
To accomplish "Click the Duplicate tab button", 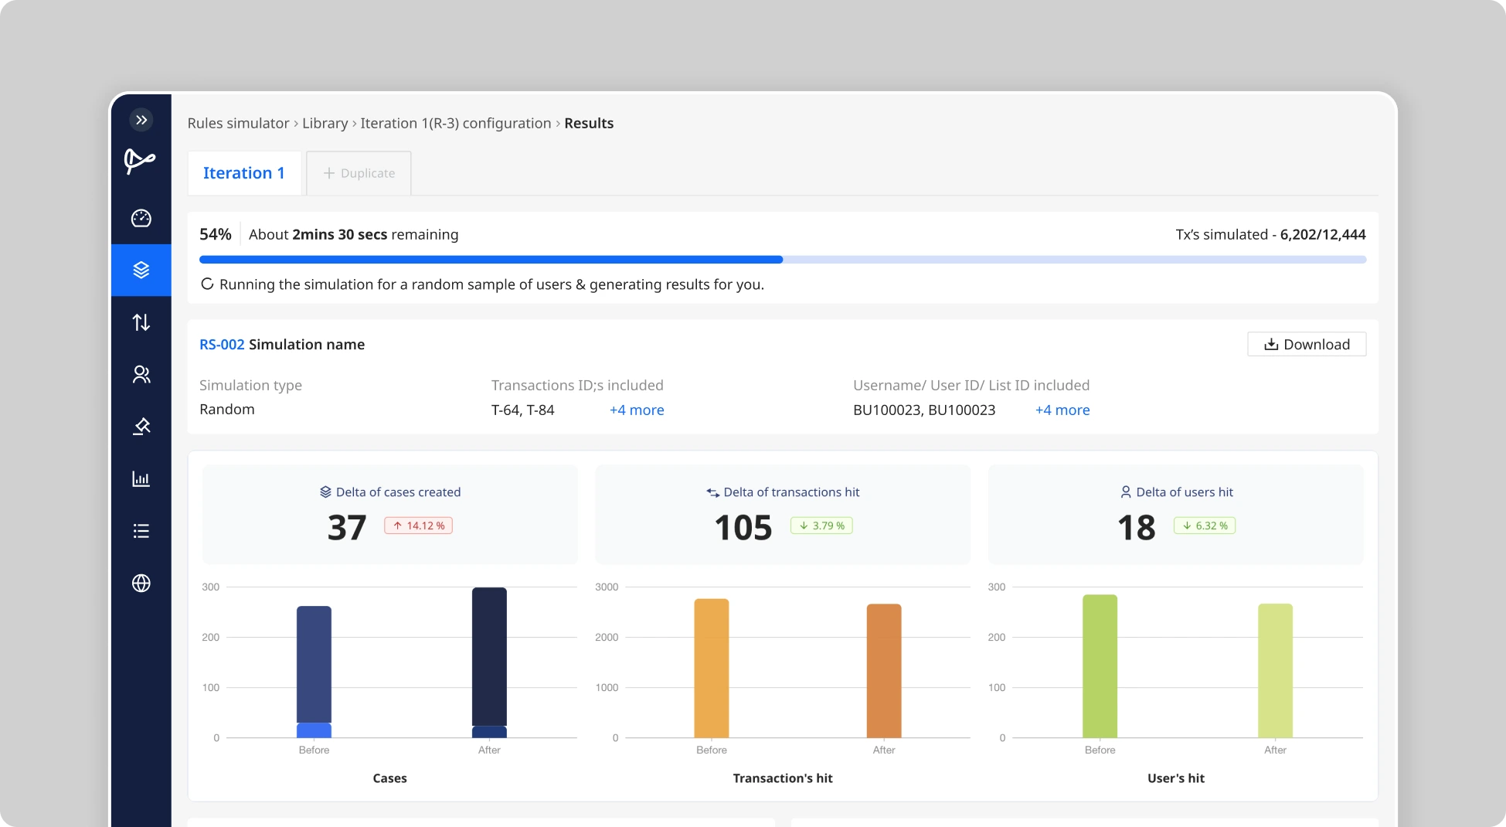I will click(359, 173).
